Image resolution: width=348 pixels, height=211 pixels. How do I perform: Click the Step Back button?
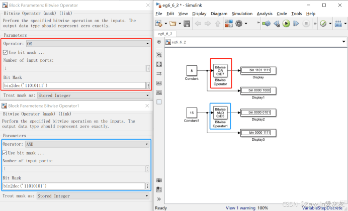[277, 24]
